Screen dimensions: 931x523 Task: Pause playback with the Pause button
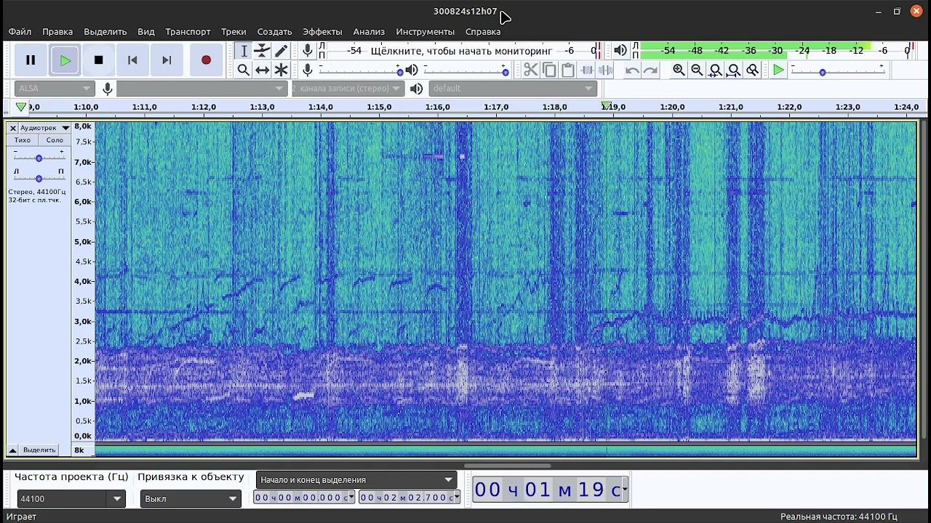click(31, 60)
